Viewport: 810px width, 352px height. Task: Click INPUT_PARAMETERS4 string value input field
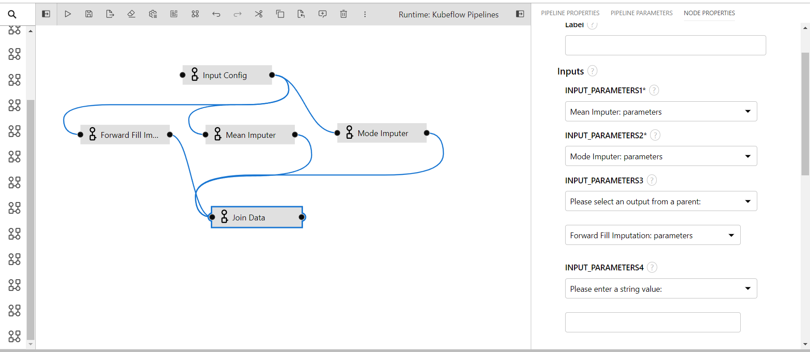[x=653, y=322]
